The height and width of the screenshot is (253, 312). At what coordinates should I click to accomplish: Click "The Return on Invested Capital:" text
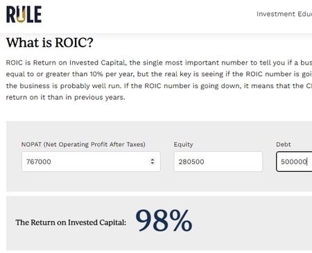click(71, 223)
